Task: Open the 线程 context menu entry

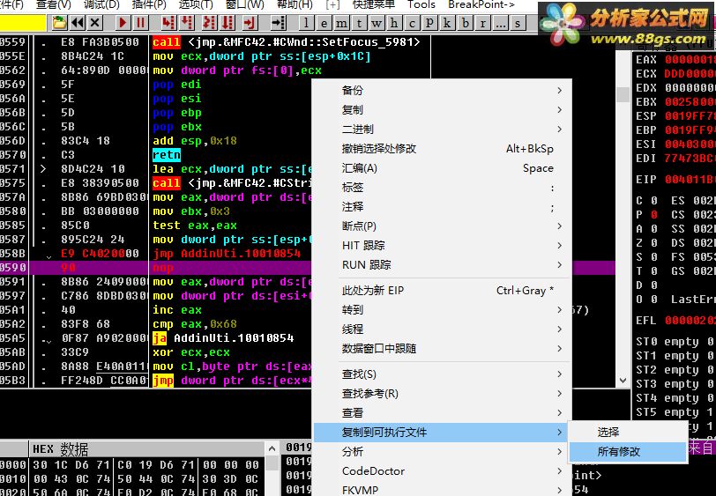Action: point(442,329)
